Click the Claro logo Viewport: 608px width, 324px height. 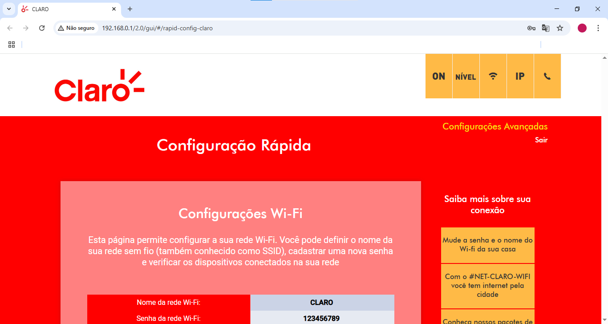click(99, 85)
